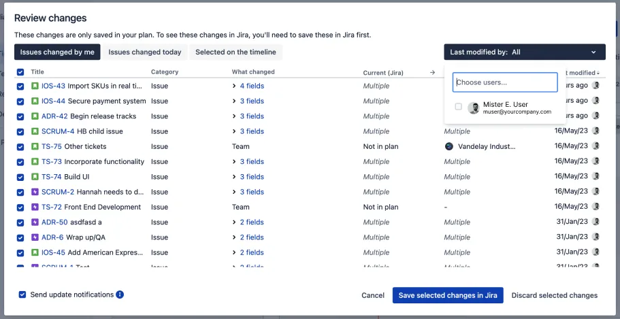Sort by the Category column header

(165, 72)
